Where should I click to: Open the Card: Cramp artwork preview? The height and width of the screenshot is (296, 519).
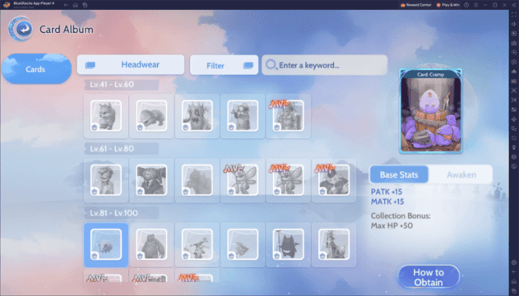coord(431,111)
